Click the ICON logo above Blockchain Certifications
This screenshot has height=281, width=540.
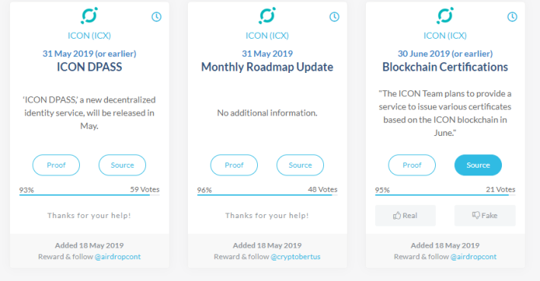(445, 15)
